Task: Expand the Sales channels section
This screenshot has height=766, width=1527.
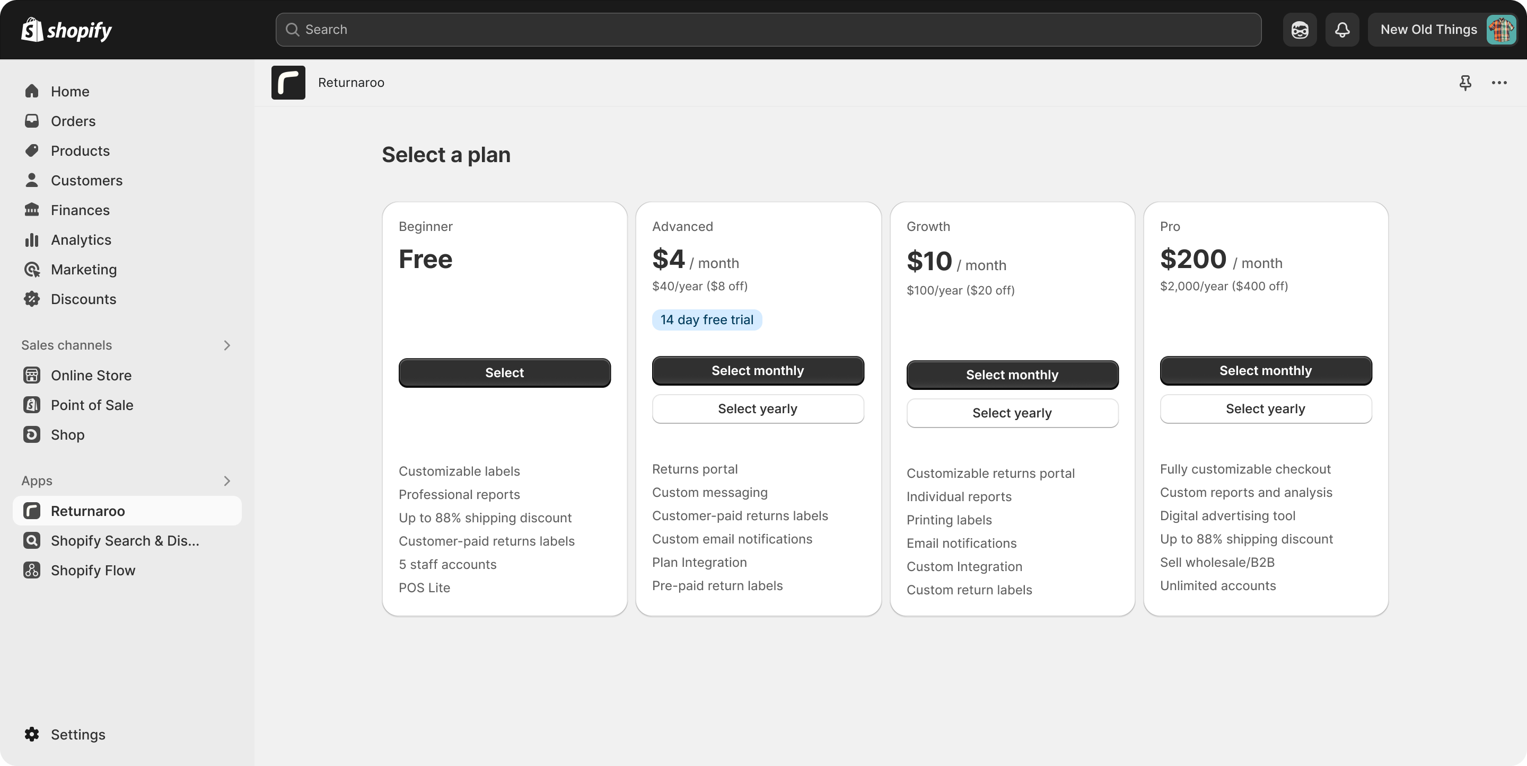Action: 227,345
